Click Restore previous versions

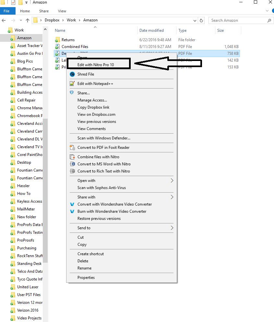(x=99, y=219)
